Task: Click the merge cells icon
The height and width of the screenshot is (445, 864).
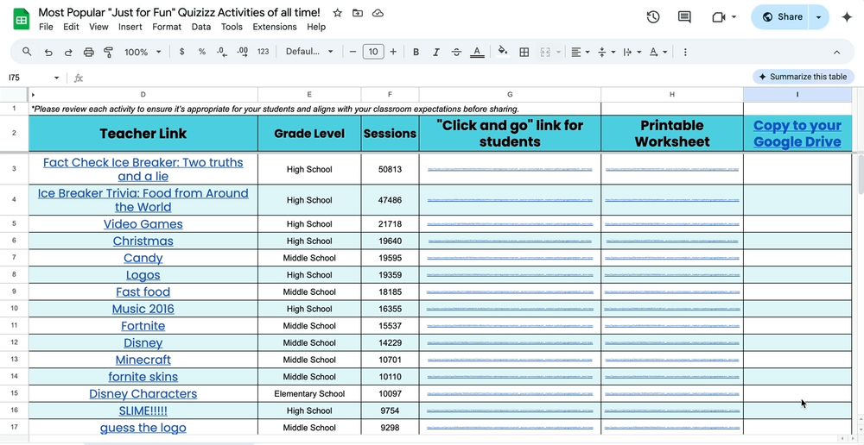Action: click(545, 52)
